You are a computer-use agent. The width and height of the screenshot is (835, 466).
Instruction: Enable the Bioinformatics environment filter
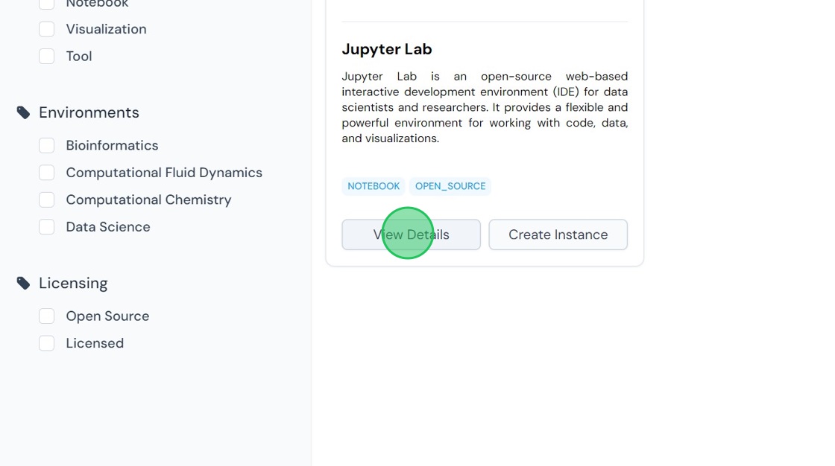coord(46,146)
